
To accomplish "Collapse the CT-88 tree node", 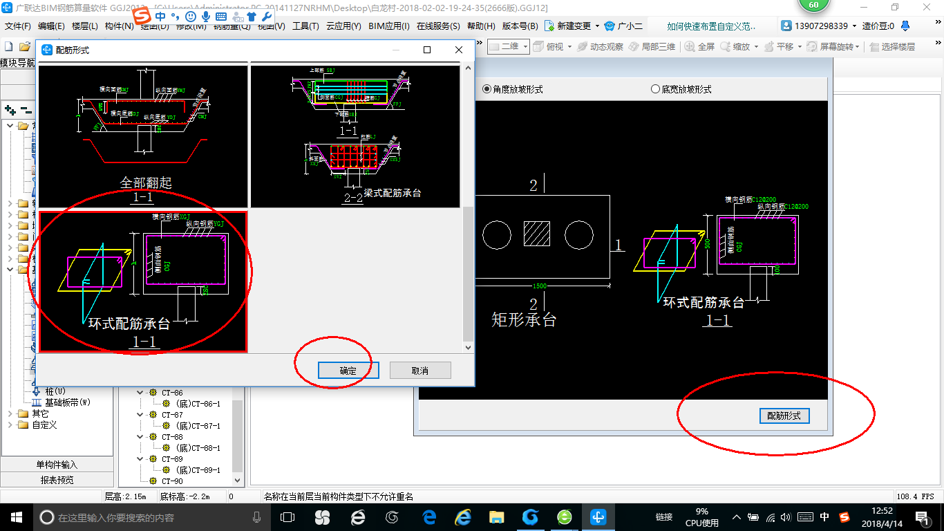I will [141, 437].
